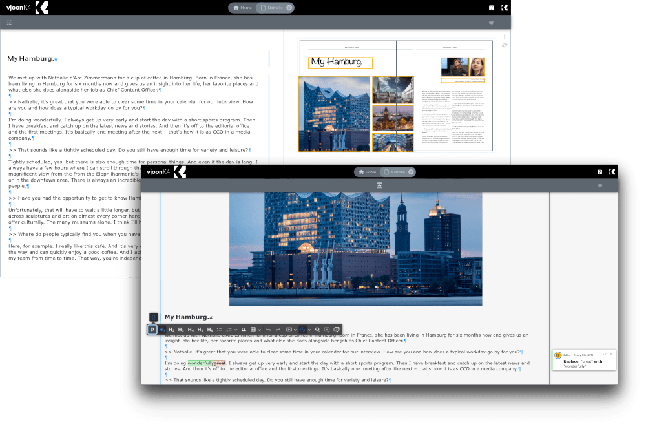This screenshot has width=646, height=431.
Task: Select the H1 heading style icon
Action: [162, 330]
